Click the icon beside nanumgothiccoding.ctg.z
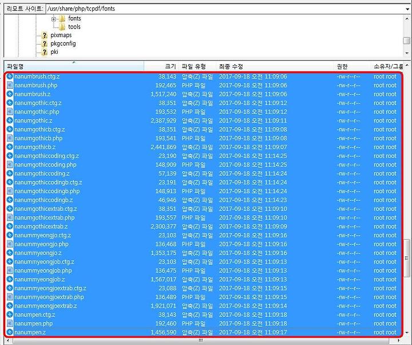Screen dimensions: 412x345 click(x=10, y=156)
